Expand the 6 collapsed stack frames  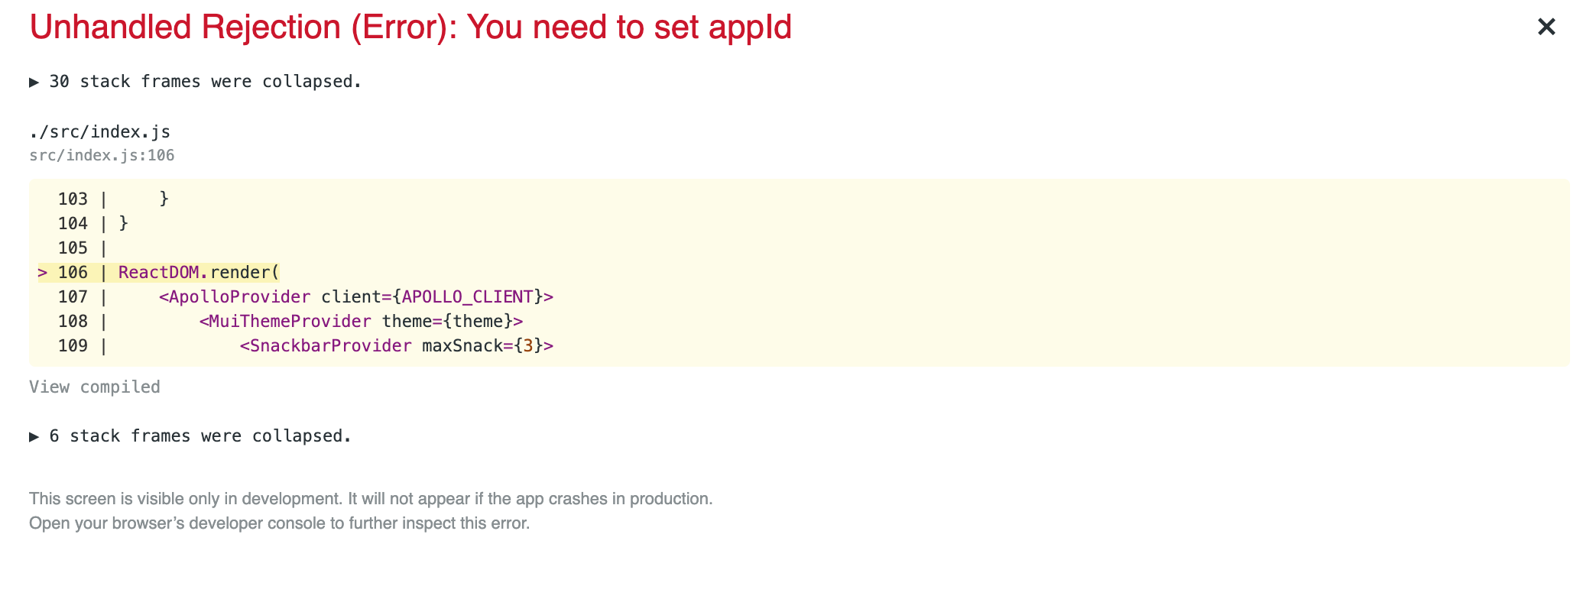(190, 436)
